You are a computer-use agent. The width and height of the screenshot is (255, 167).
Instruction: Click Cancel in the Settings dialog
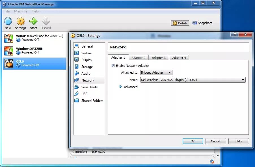(216, 141)
